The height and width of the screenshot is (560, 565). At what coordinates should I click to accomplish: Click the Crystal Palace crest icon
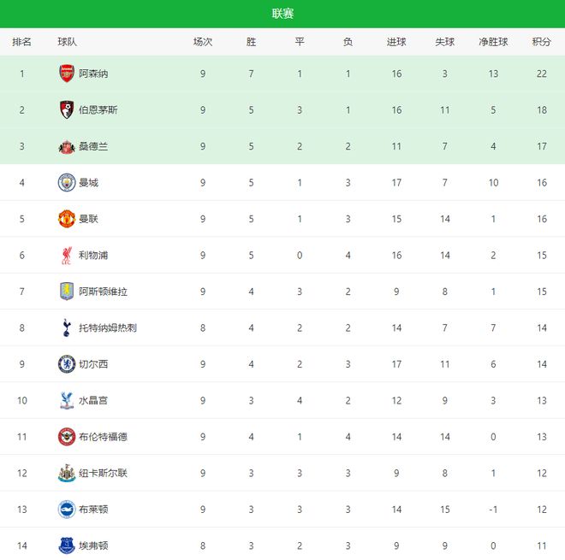67,400
